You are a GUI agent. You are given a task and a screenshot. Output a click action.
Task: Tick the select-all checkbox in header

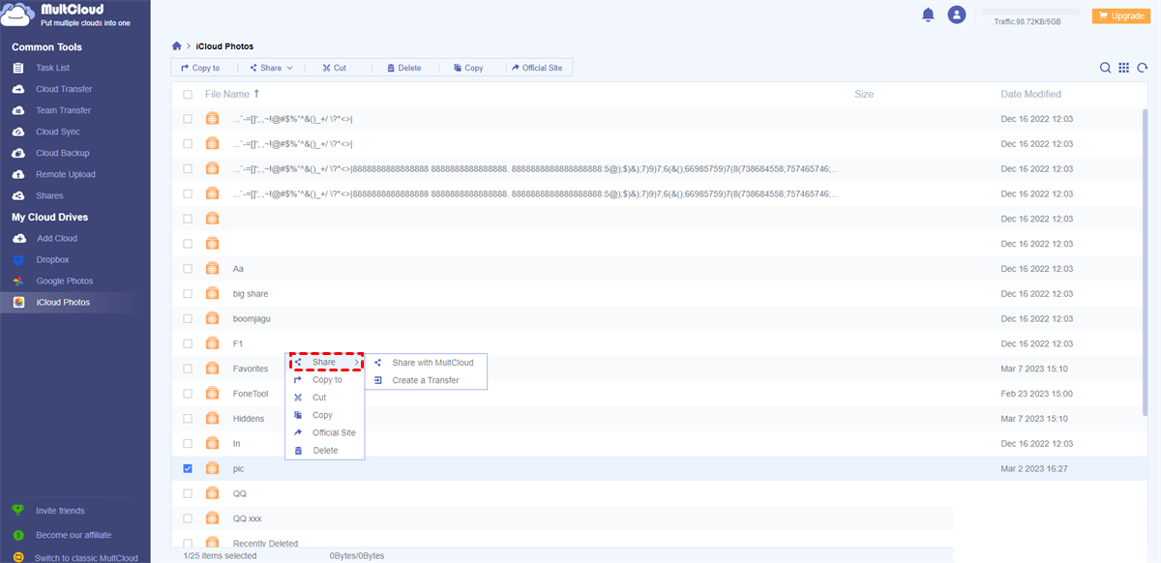pyautogui.click(x=188, y=95)
